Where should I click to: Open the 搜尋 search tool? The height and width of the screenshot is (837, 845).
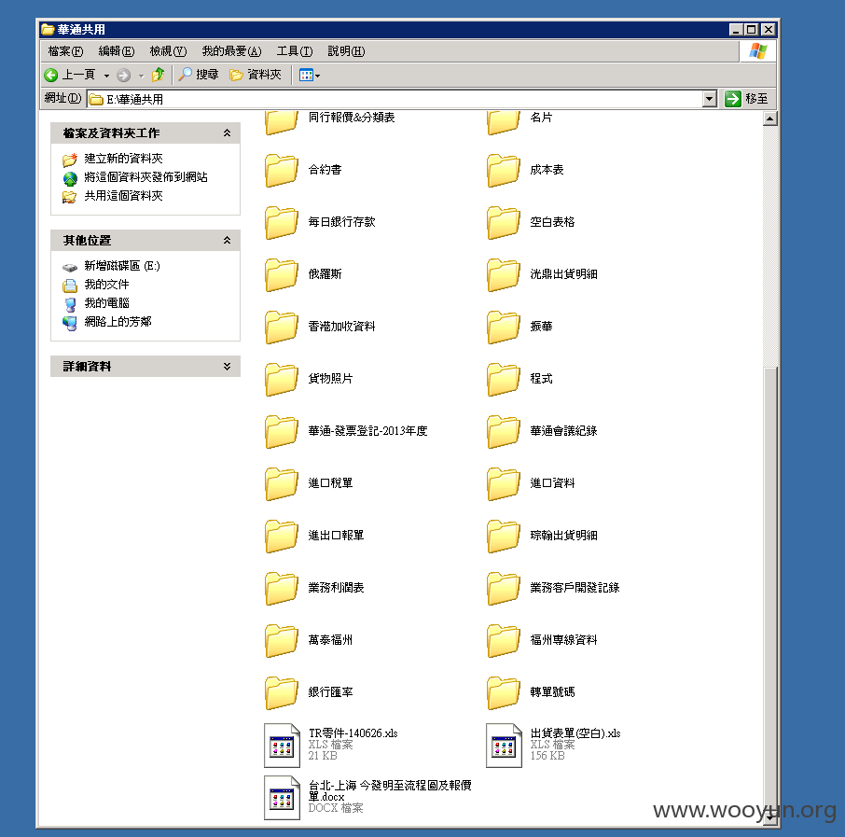[199, 75]
